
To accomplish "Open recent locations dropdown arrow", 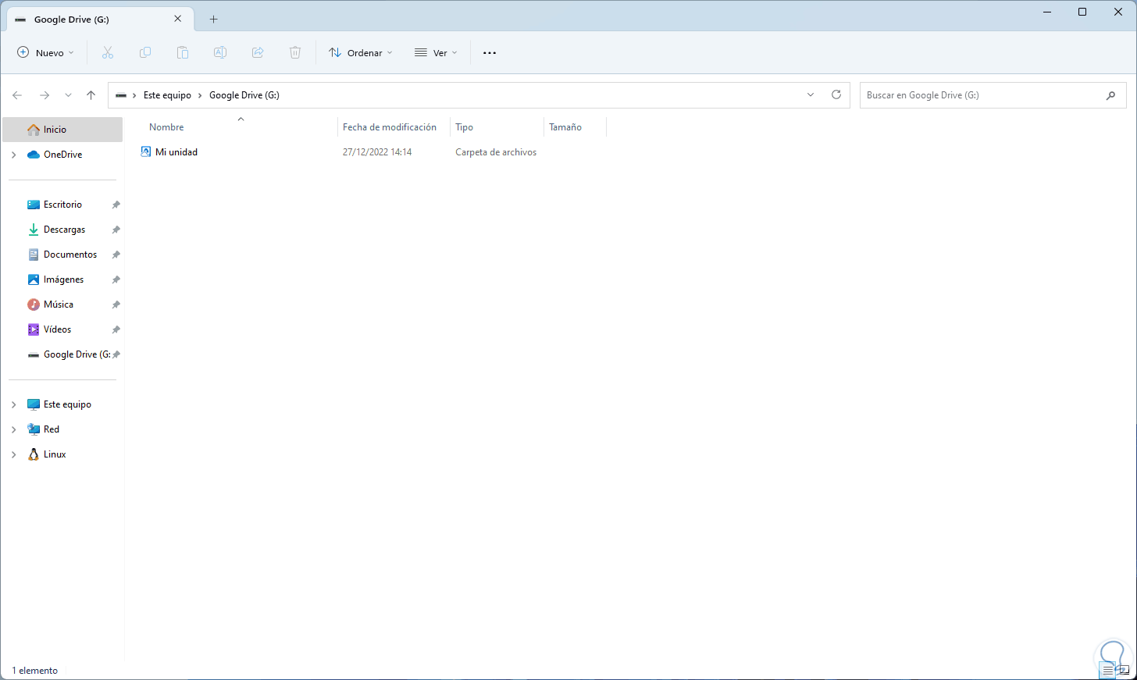I will tap(68, 95).
